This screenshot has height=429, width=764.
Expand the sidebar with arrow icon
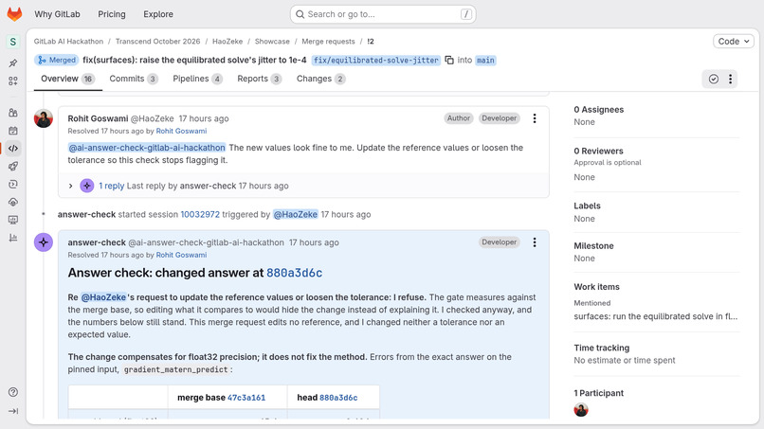click(13, 411)
